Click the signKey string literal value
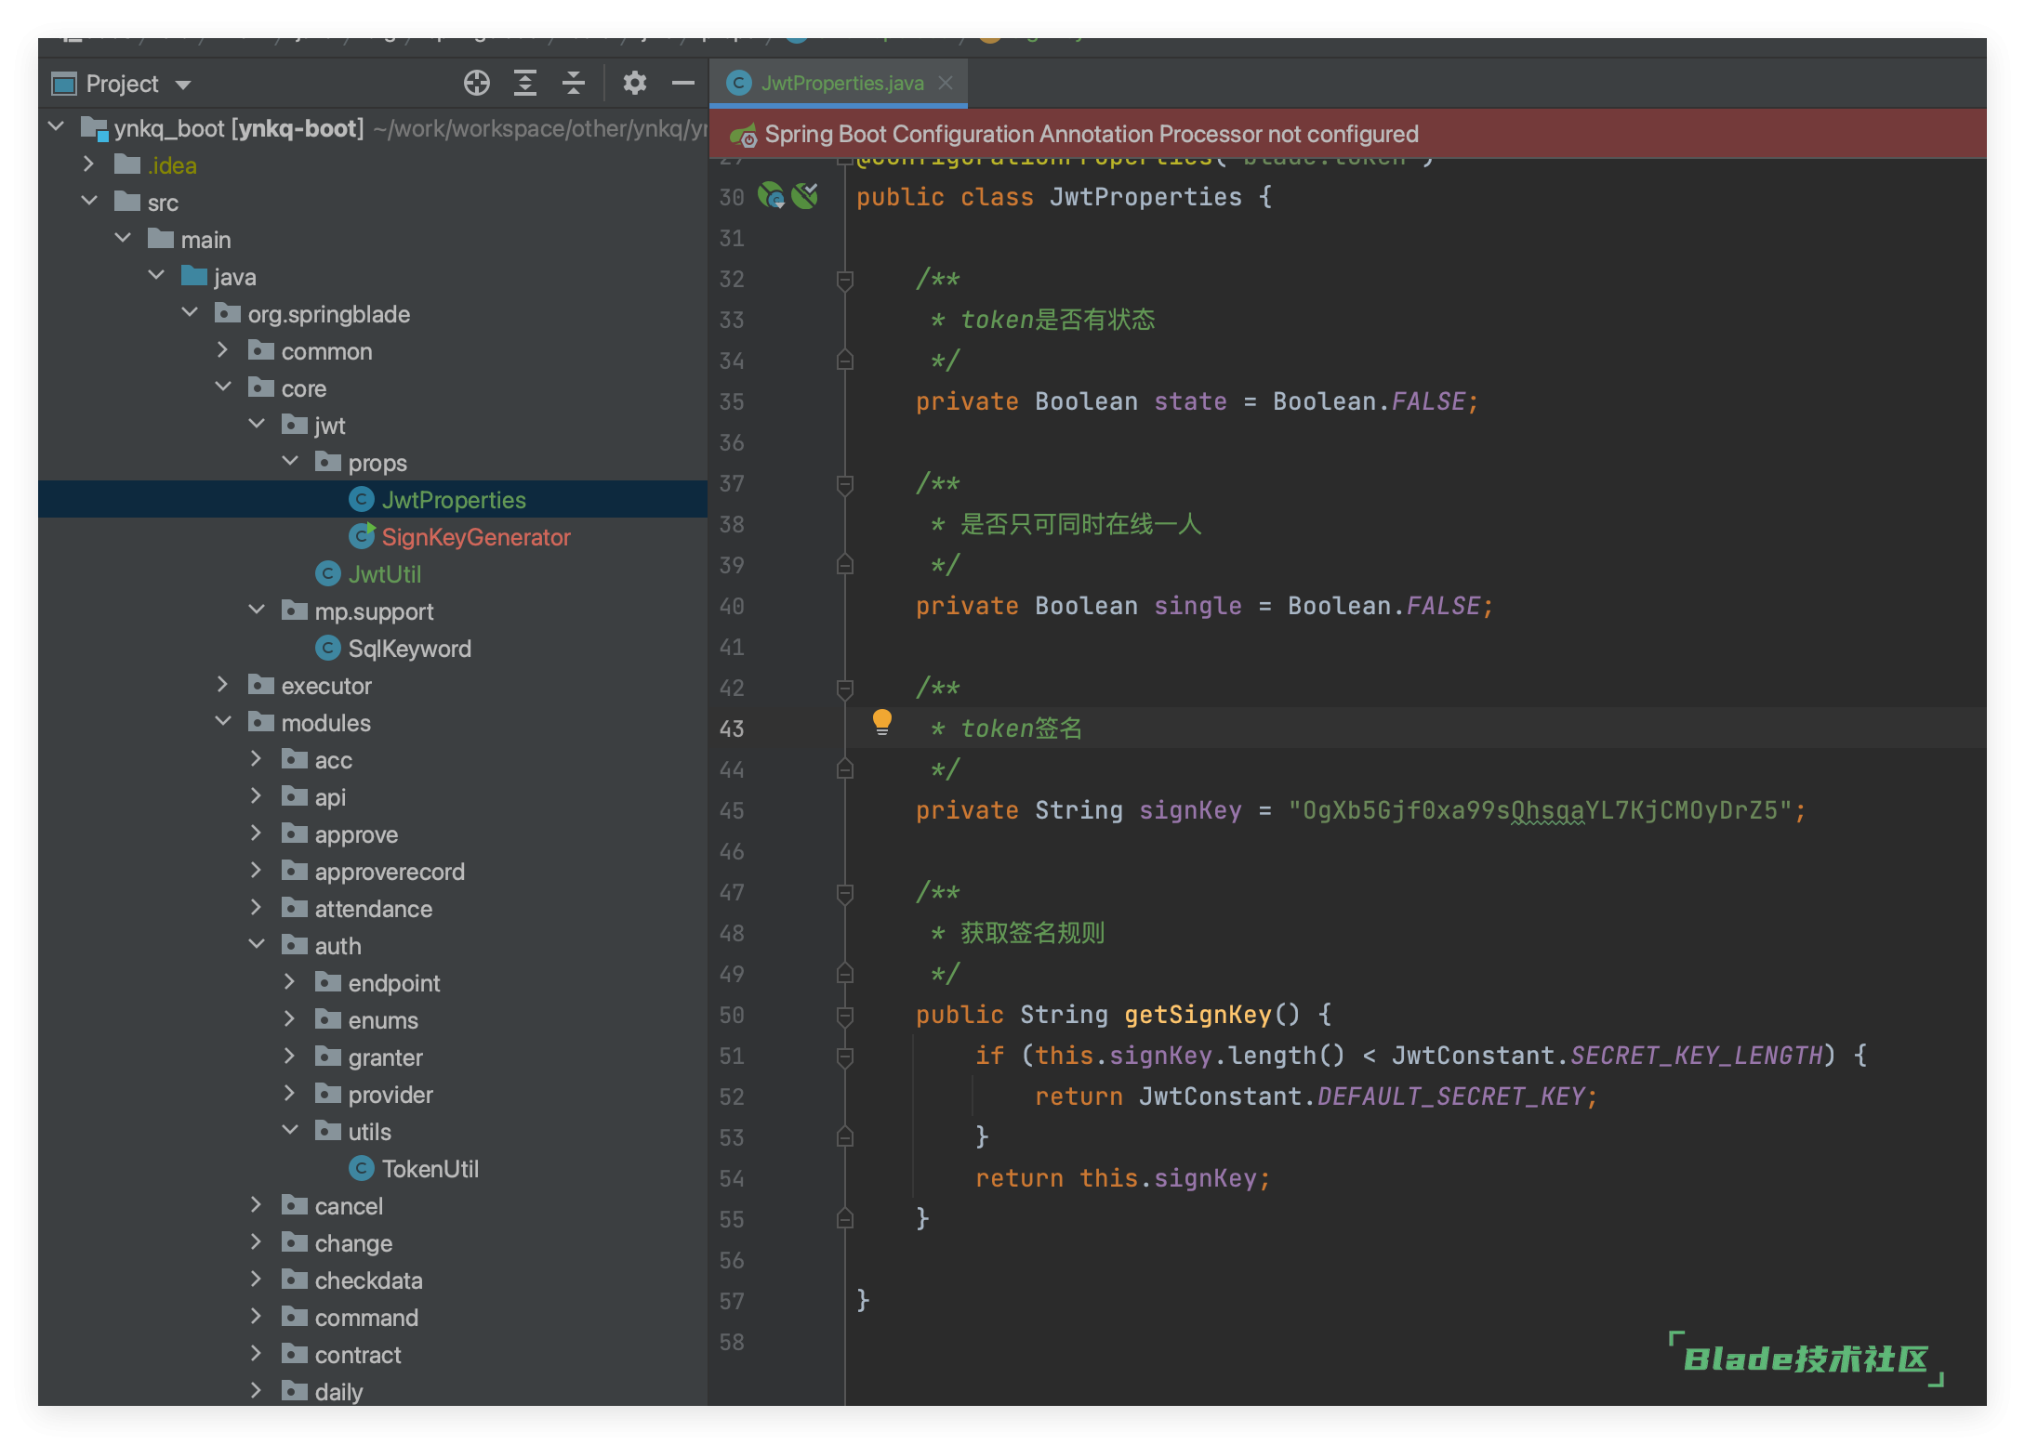The image size is (2025, 1444). tap(1541, 810)
